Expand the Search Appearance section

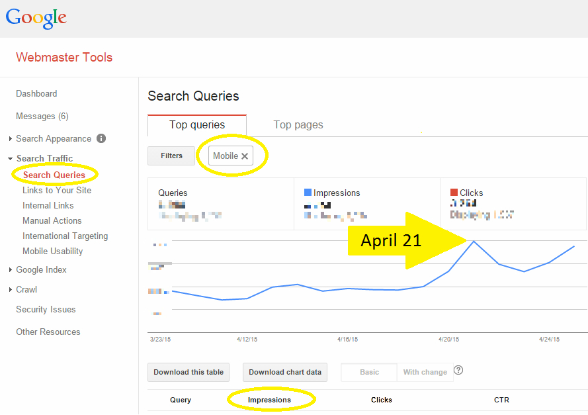click(x=11, y=139)
